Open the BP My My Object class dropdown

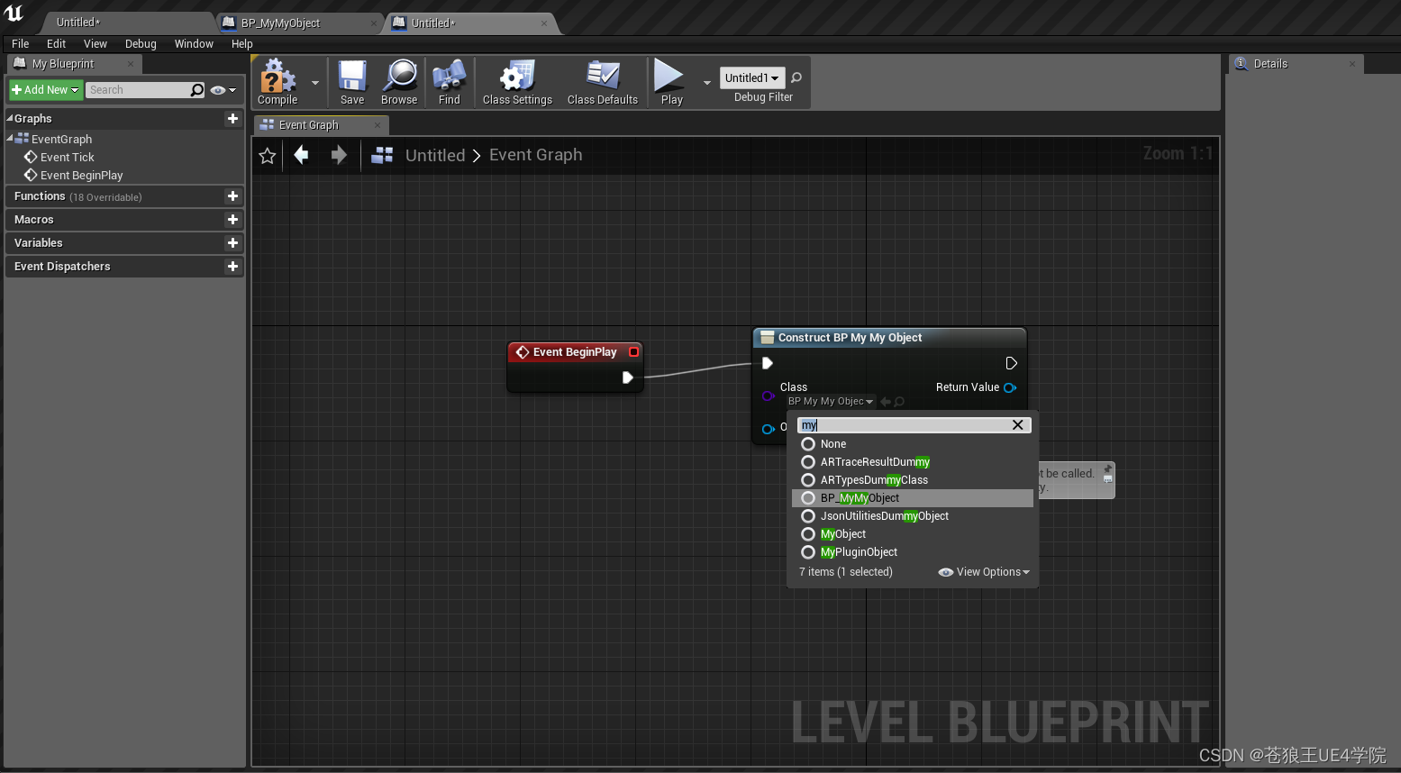click(x=830, y=401)
